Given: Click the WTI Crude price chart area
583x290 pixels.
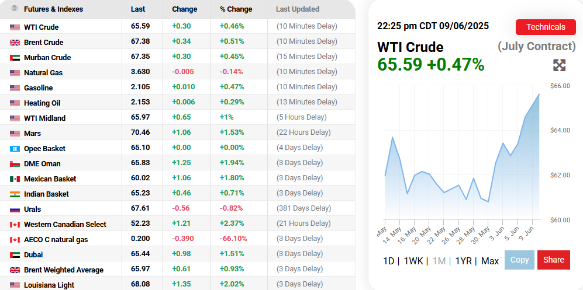Looking at the screenshot, I should click(x=462, y=152).
